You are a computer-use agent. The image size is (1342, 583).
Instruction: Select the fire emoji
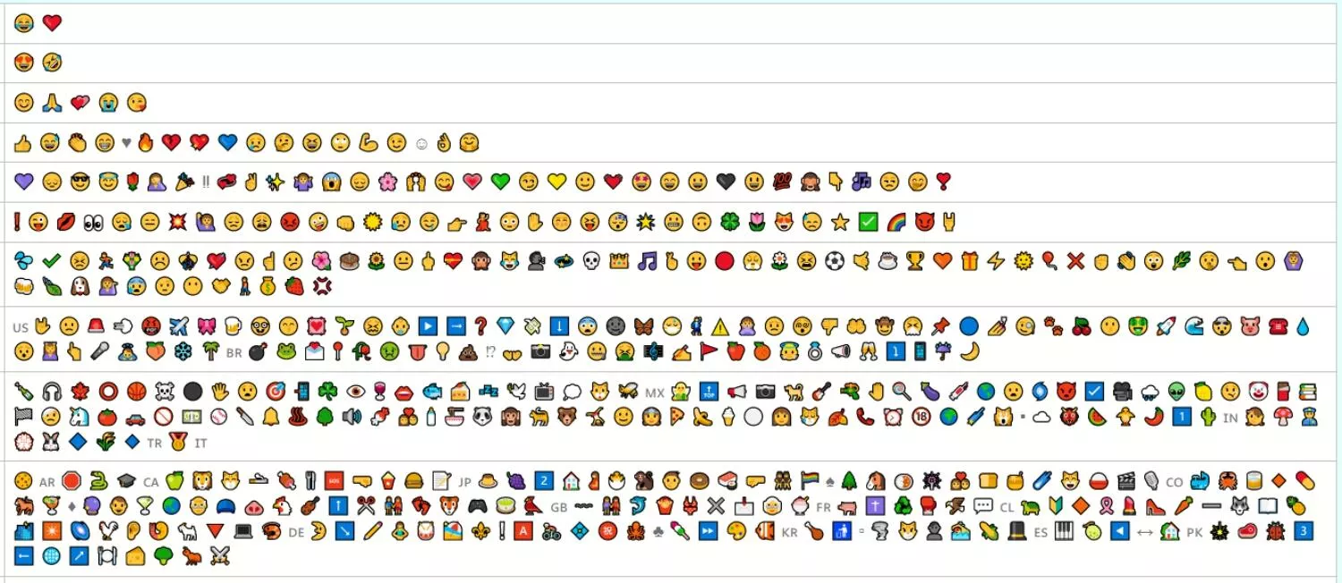pos(146,142)
